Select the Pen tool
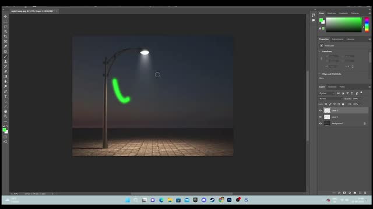This screenshot has width=373, height=209. (5, 91)
